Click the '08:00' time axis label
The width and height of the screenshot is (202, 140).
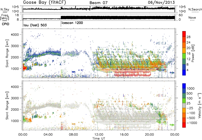tap(73, 135)
